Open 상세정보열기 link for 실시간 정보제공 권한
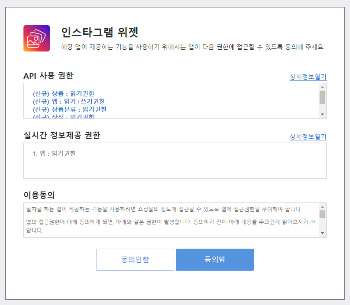The image size is (350, 305). click(x=308, y=136)
